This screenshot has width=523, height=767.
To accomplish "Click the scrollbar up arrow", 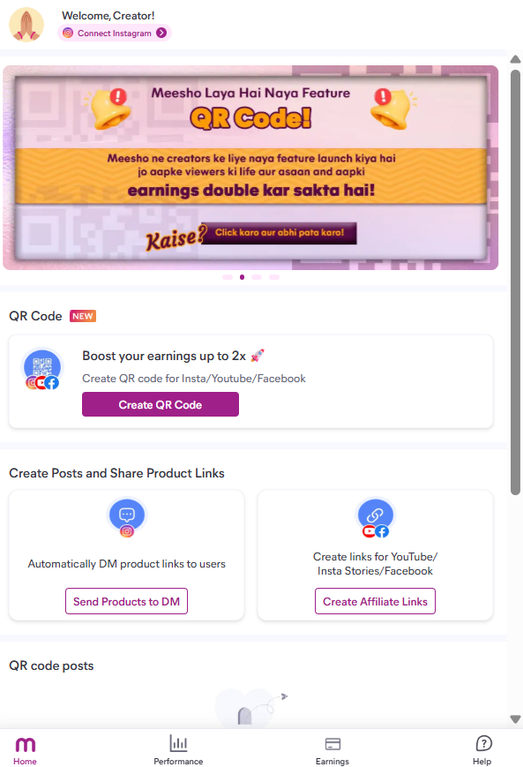I will point(515,59).
